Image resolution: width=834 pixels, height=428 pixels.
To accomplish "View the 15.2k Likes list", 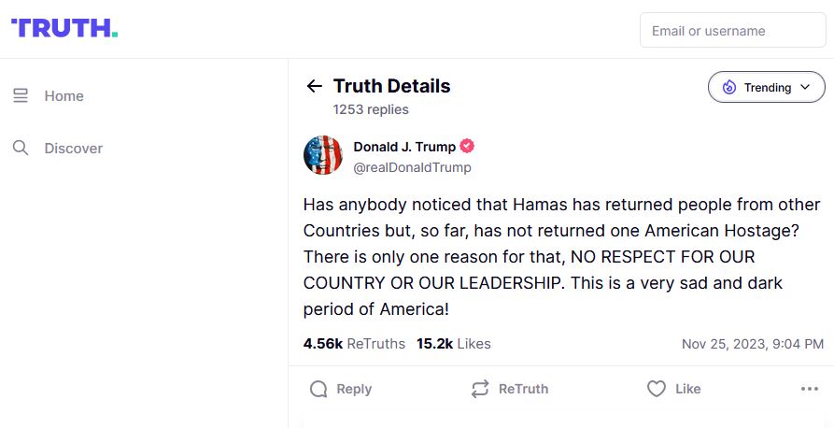I will (453, 344).
